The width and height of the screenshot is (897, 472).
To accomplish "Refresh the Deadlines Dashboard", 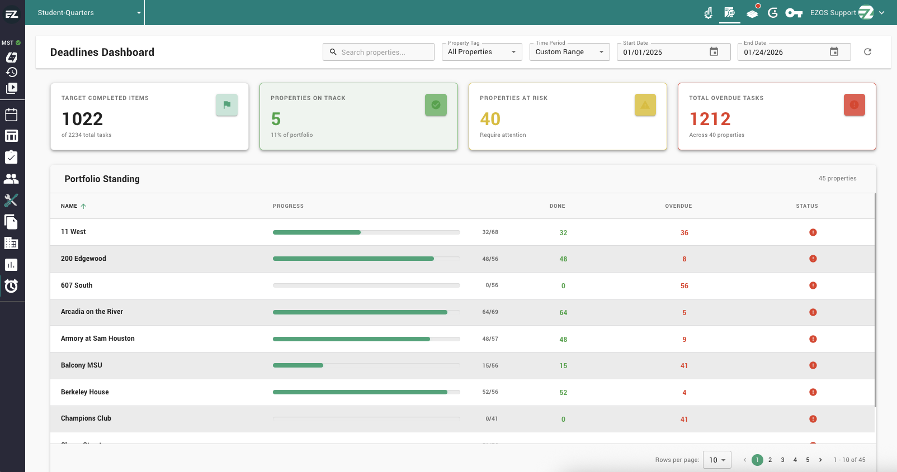I will point(868,52).
